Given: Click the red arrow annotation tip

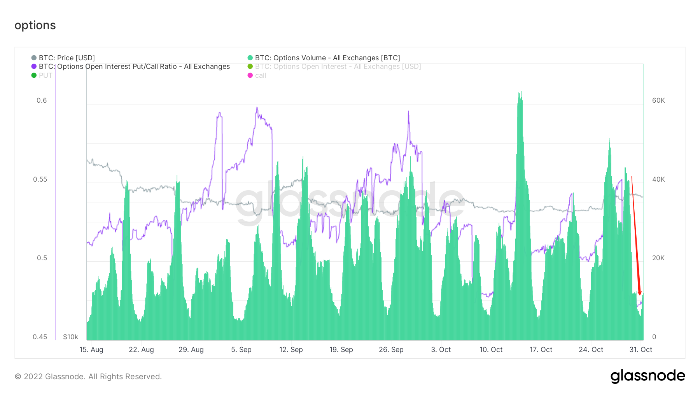Looking at the screenshot, I should click(639, 294).
